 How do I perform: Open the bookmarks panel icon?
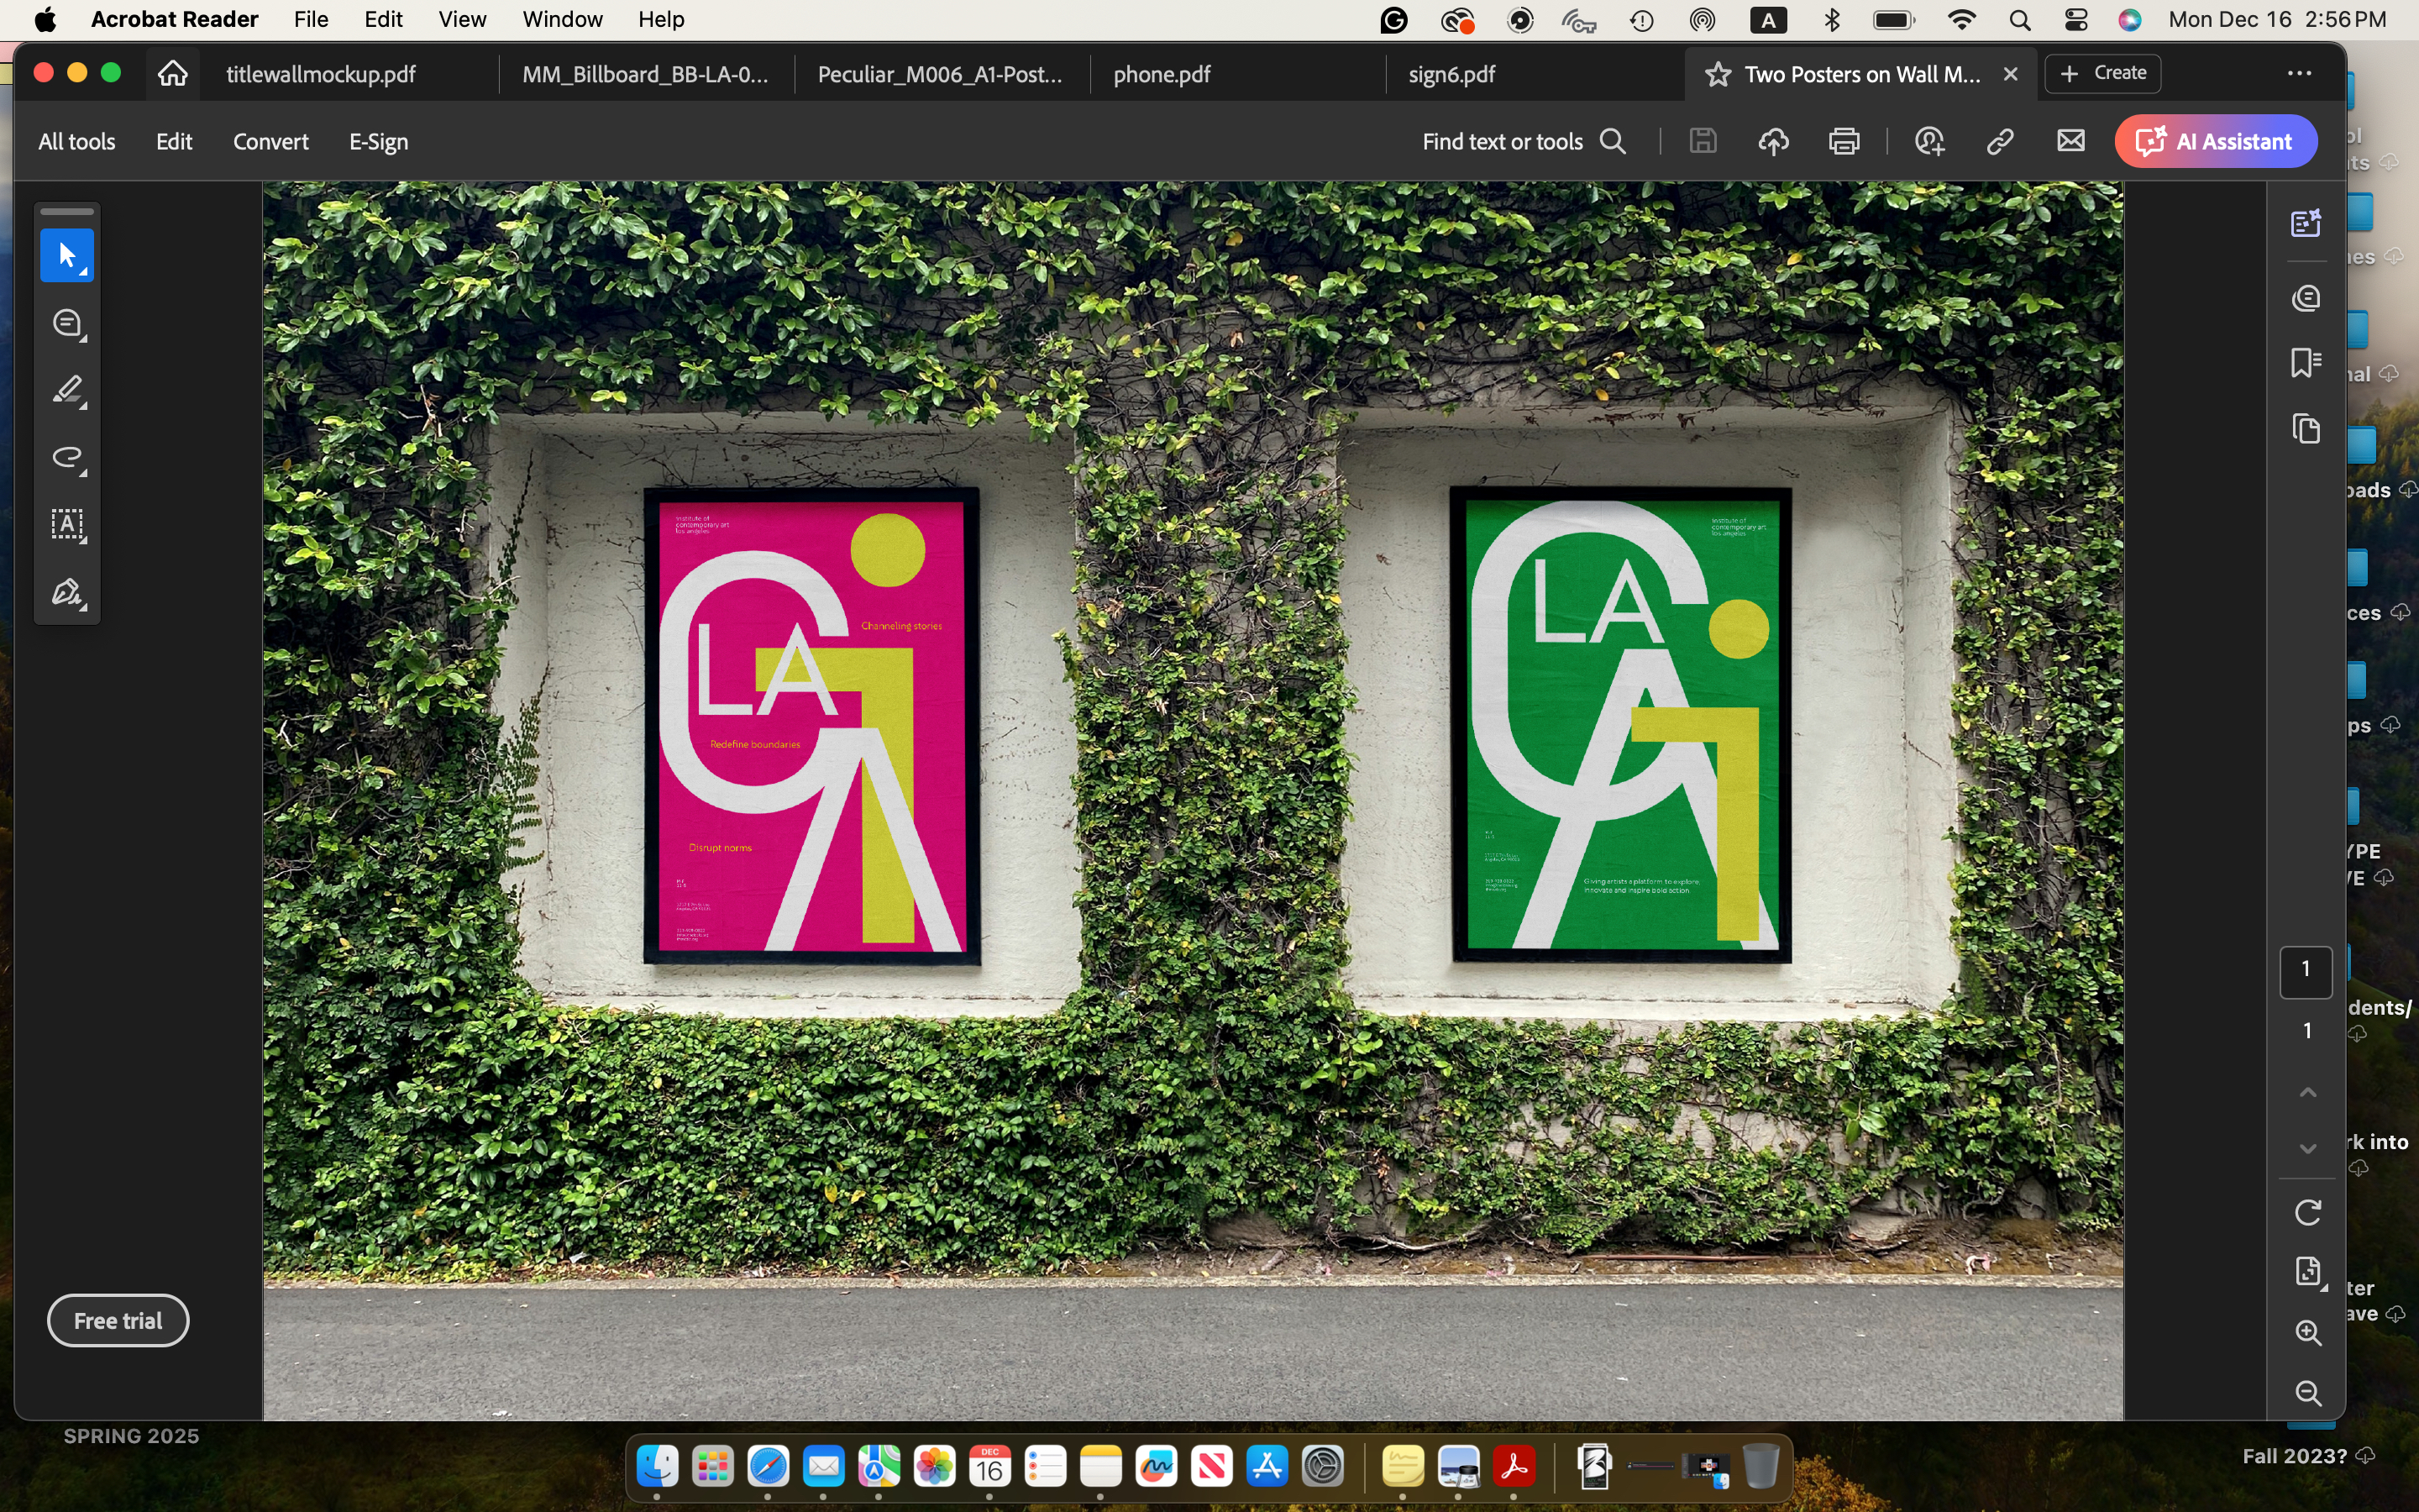2305,362
